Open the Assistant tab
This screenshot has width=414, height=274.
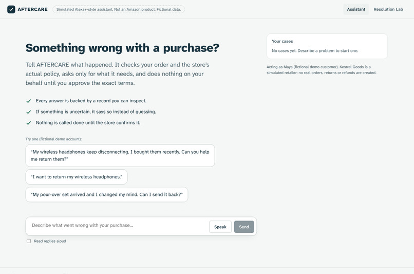click(x=356, y=9)
